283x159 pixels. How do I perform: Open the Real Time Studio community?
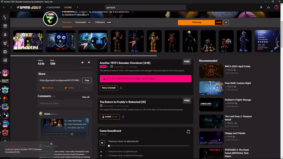coord(5,81)
